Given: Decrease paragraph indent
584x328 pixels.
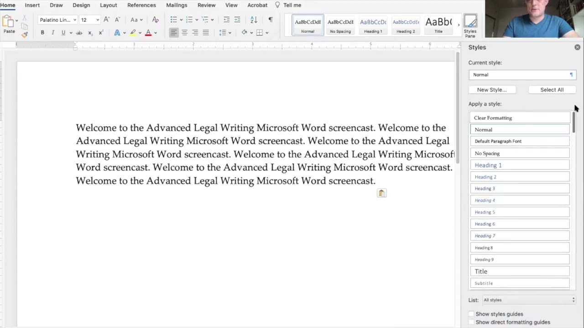Looking at the screenshot, I should click(x=226, y=20).
